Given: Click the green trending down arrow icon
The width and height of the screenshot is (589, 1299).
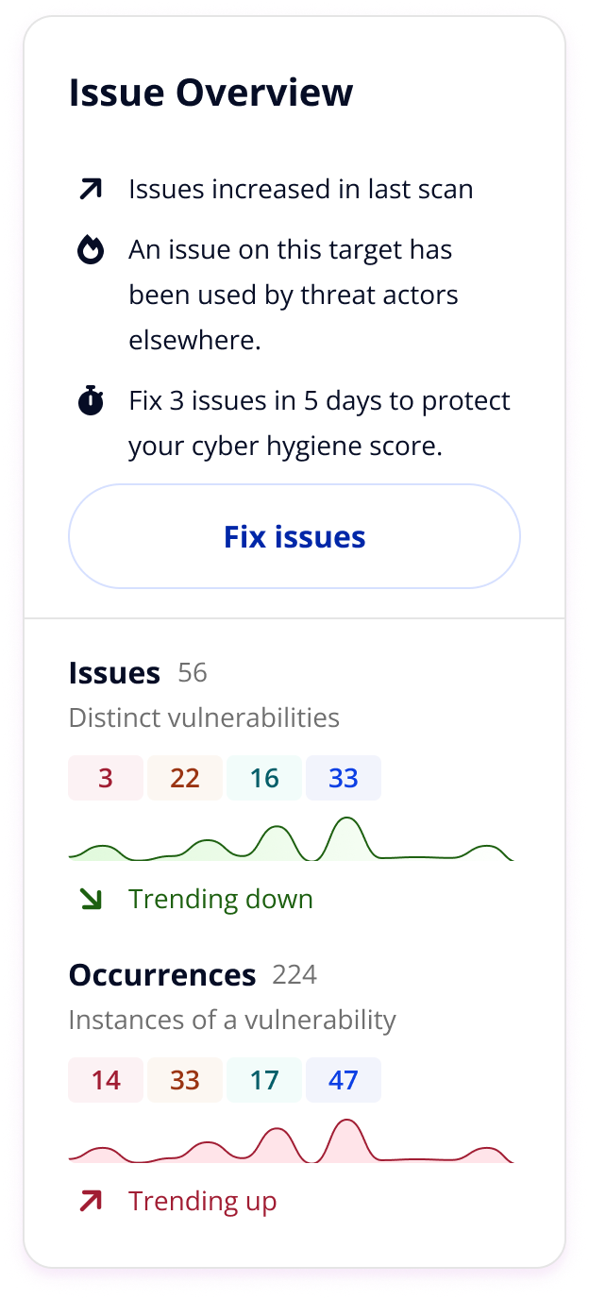Looking at the screenshot, I should pos(91,900).
